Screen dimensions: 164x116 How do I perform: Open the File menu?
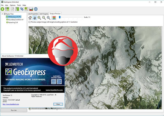click(2, 5)
